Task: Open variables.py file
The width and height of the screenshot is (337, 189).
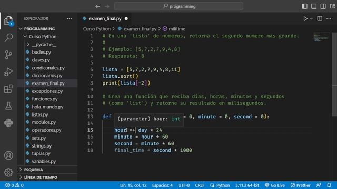Action: 44,161
